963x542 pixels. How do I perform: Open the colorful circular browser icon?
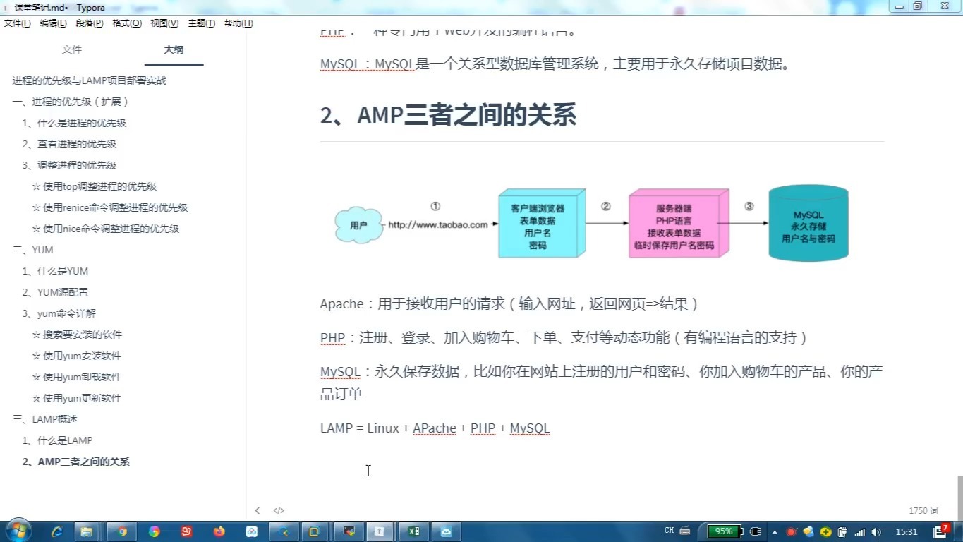tap(155, 531)
